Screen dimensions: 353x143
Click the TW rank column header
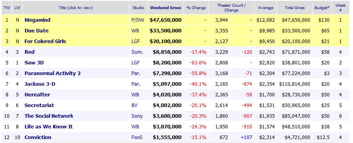[x=7, y=8]
